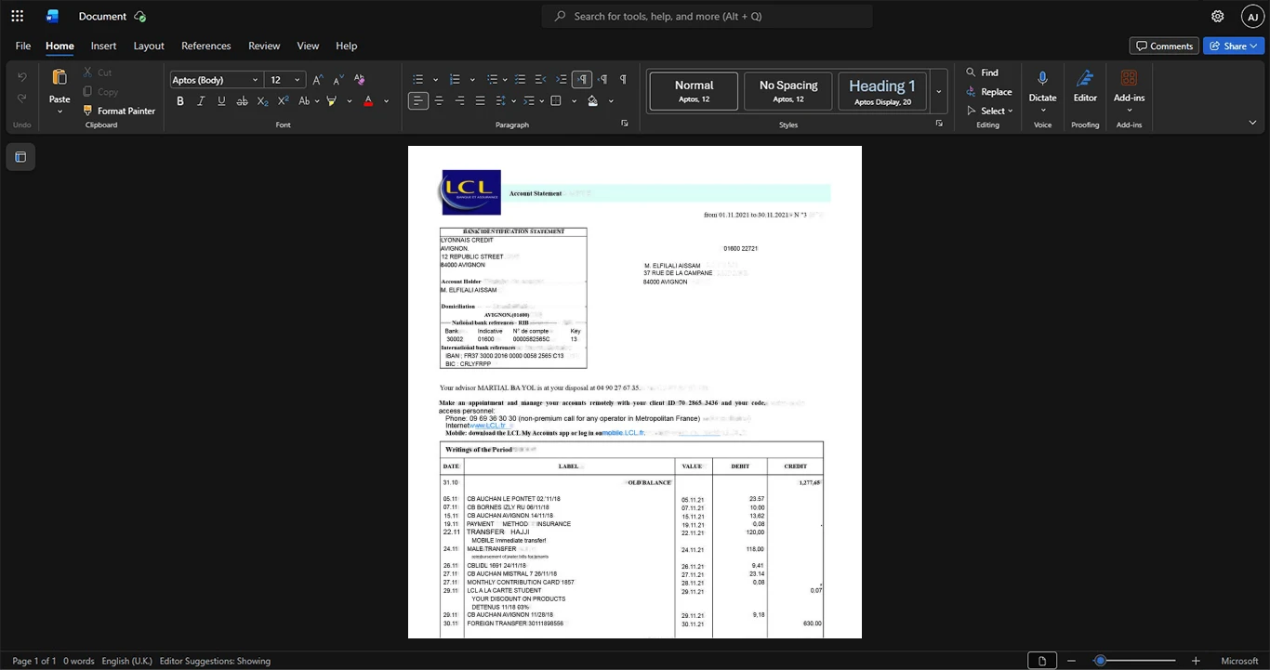Click the Page 1 of 1 status indicator
1270x670 pixels.
(x=34, y=661)
